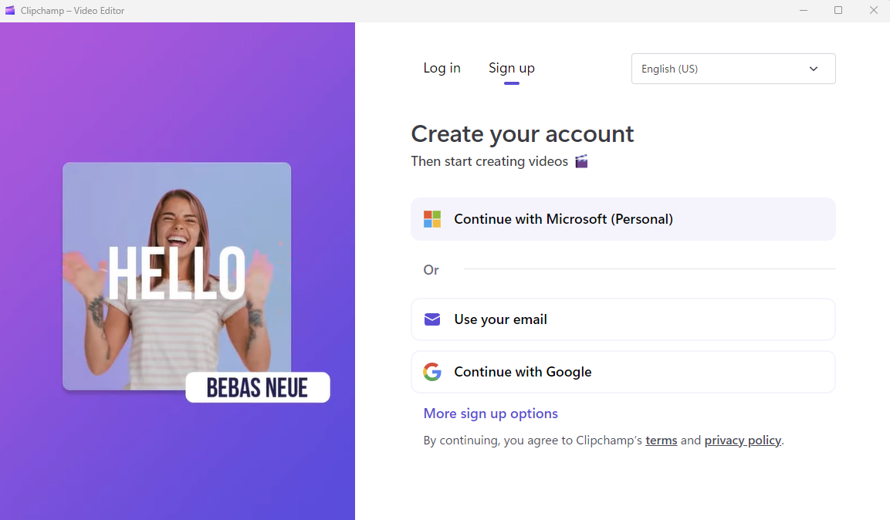The image size is (890, 520).
Task: Select the Sign up tab
Action: [511, 68]
